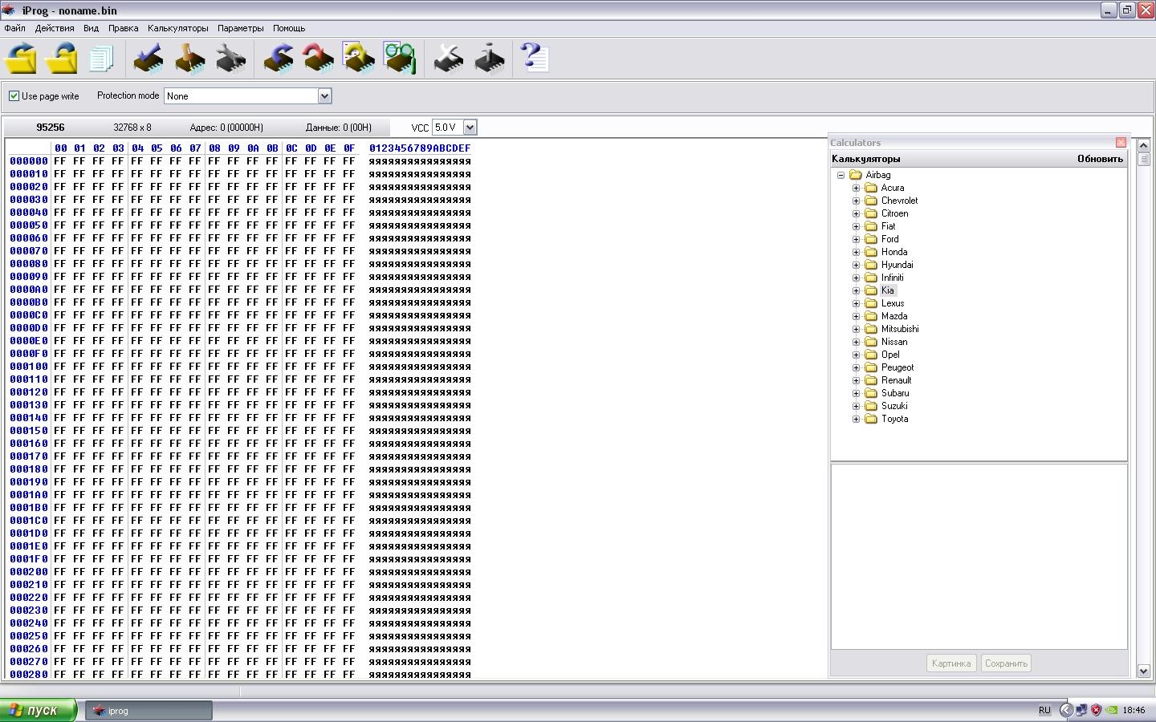Open the Protection mode dropdown
Image resolution: width=1156 pixels, height=722 pixels.
[x=324, y=96]
